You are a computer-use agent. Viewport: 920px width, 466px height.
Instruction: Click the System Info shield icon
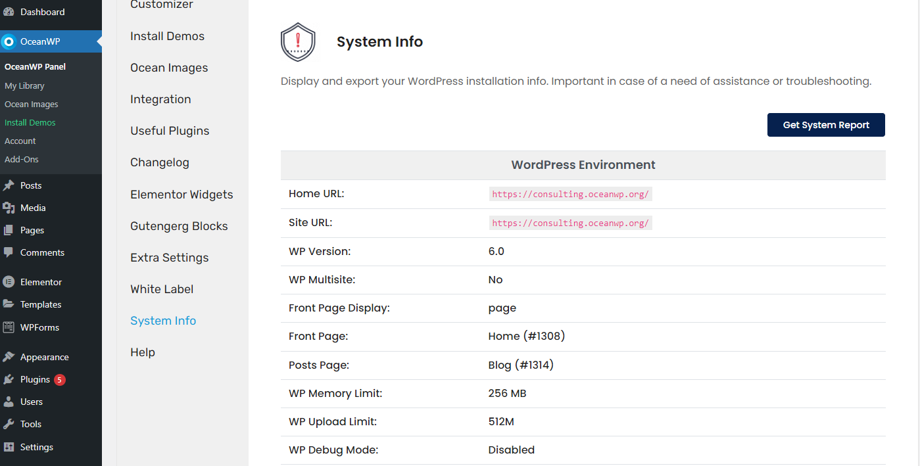point(298,42)
